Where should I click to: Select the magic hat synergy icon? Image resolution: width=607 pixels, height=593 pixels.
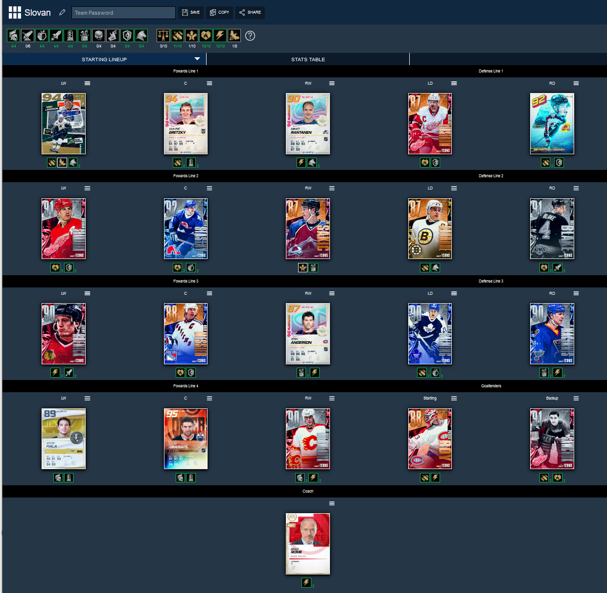click(x=85, y=35)
